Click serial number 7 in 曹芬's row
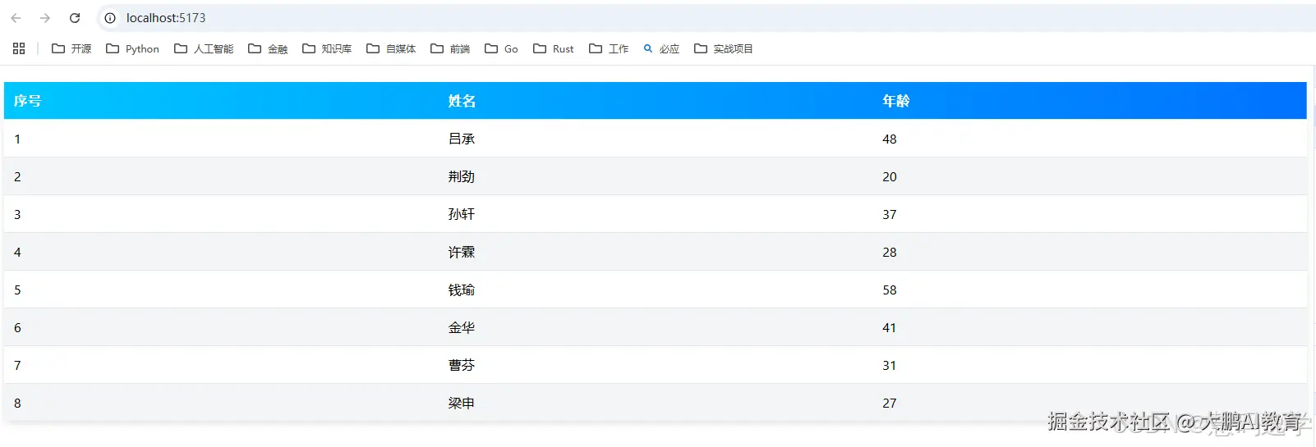1316x447 pixels. 17,366
